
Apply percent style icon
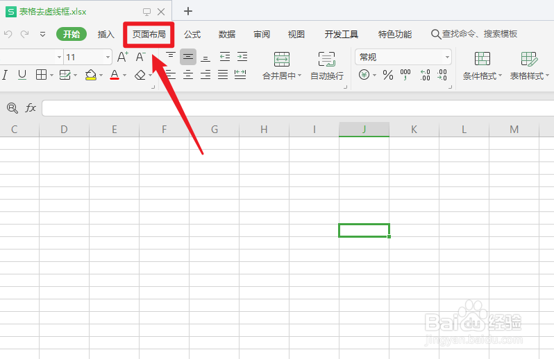tap(388, 75)
